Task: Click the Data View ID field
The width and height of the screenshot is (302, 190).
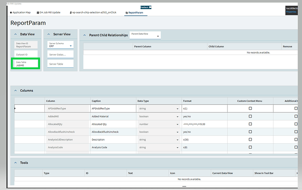Action: (x=26, y=45)
